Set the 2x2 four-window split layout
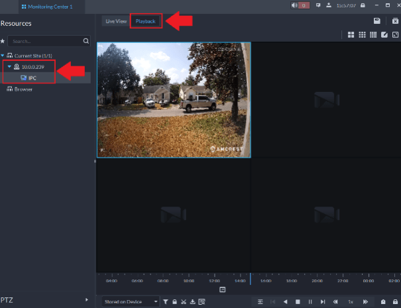401x308 pixels. pyautogui.click(x=351, y=34)
